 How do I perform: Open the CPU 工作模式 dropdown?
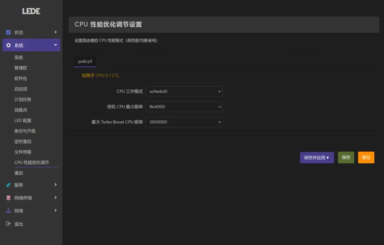coord(184,92)
